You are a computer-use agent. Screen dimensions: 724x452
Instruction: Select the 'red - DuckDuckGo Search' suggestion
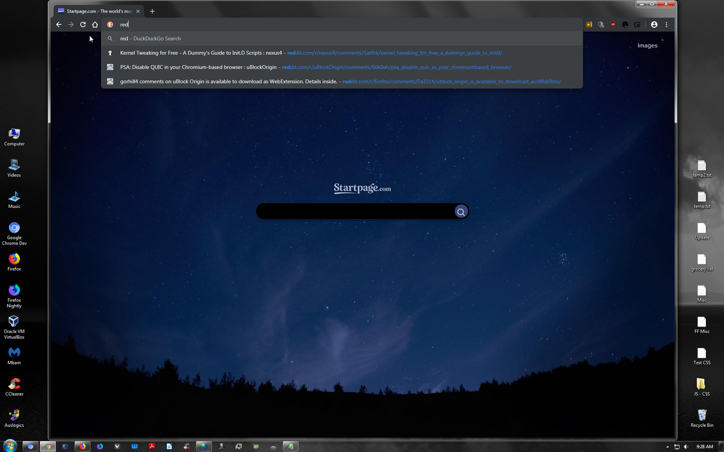click(x=342, y=38)
